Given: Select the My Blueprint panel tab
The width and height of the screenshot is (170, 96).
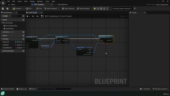Looking at the screenshot, I should click(x=8, y=13).
